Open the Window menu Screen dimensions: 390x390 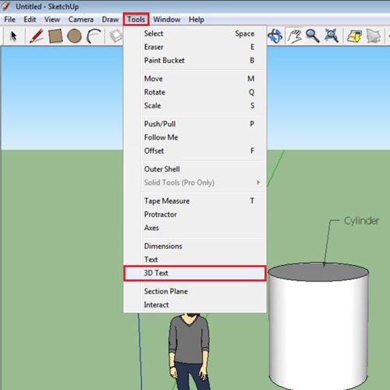[x=167, y=19]
